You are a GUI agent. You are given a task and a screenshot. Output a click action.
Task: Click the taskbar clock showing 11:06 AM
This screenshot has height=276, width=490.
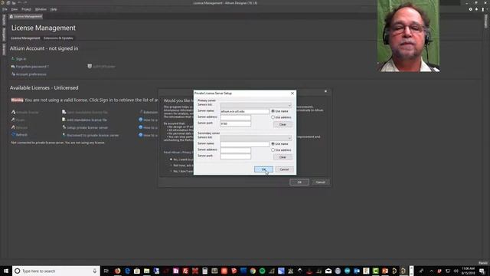tap(468, 271)
